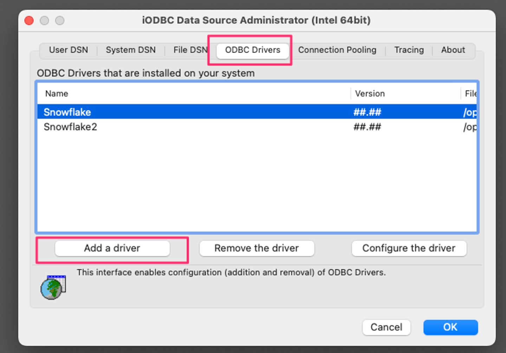The height and width of the screenshot is (353, 506).
Task: Switch to the User DSN tab
Action: tap(69, 50)
